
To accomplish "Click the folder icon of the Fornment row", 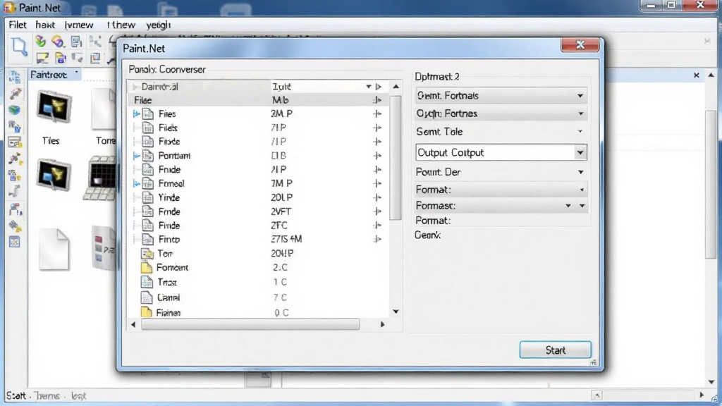I will pyautogui.click(x=147, y=267).
